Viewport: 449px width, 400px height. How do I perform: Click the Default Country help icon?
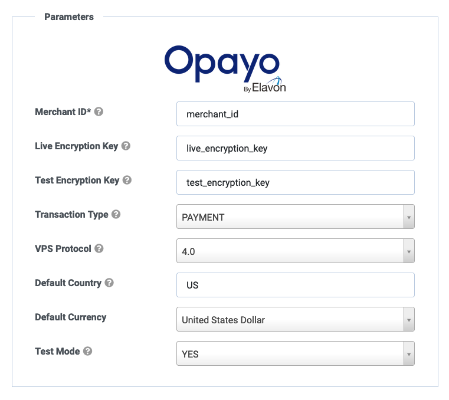[109, 283]
